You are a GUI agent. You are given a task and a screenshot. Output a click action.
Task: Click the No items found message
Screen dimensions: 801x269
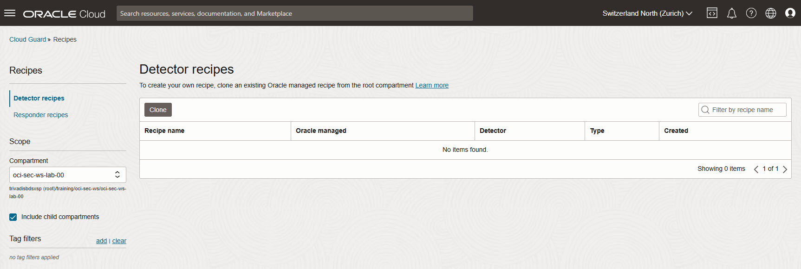click(465, 150)
